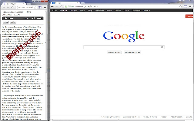Bookmark star in Google window
This screenshot has height=121, width=194.
[x=181, y=6]
